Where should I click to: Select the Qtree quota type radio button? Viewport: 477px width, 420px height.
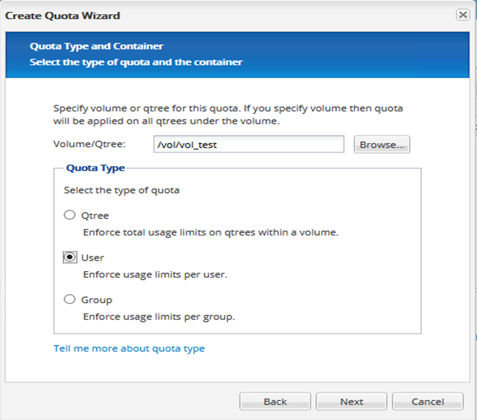[x=70, y=215]
